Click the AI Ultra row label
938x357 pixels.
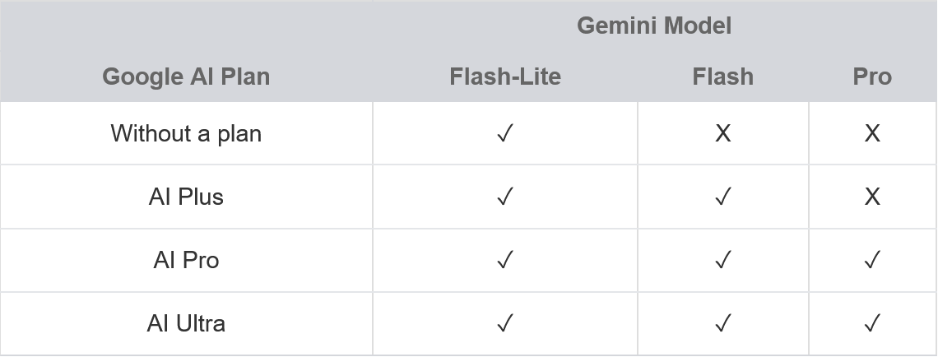click(186, 323)
